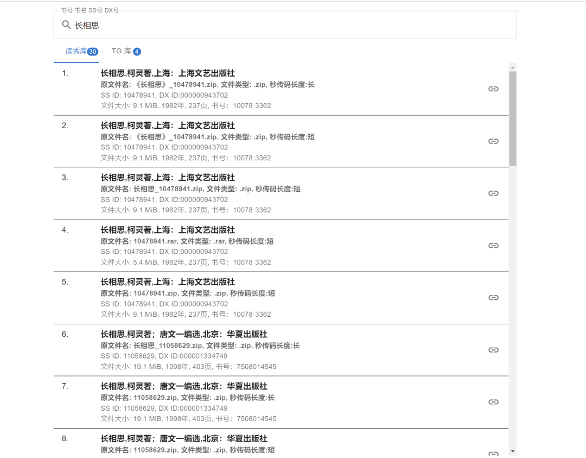Click the 30 badge on 读秀库

tap(93, 52)
